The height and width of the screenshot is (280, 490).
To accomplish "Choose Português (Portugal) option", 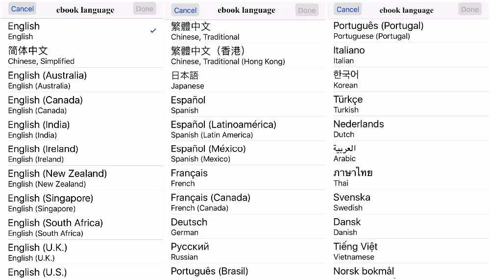I will tap(408, 30).
